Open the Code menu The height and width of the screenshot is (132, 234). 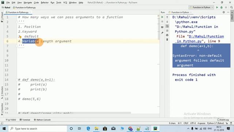point(36,3)
